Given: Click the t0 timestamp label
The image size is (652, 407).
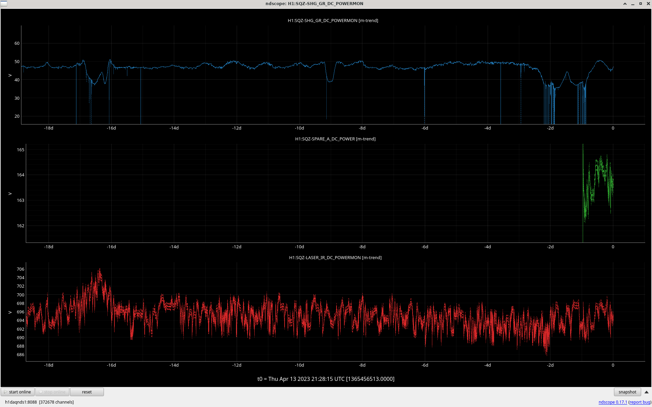Looking at the screenshot, I should pyautogui.click(x=326, y=379).
